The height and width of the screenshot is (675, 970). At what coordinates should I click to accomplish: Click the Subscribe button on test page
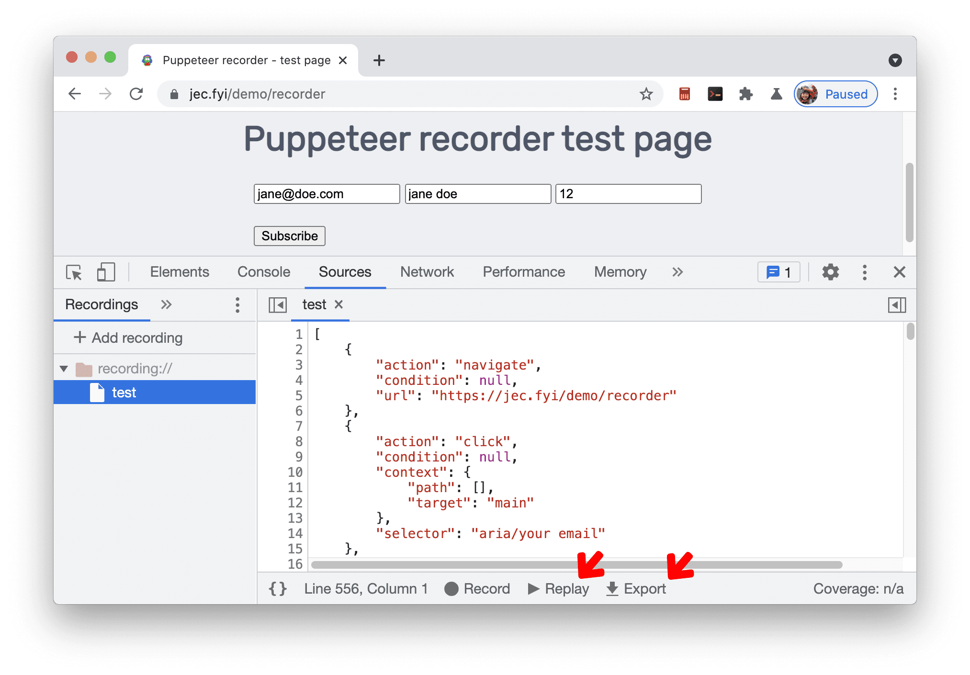click(x=290, y=236)
